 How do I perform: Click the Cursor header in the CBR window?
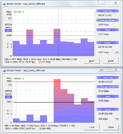(x=108, y=43)
